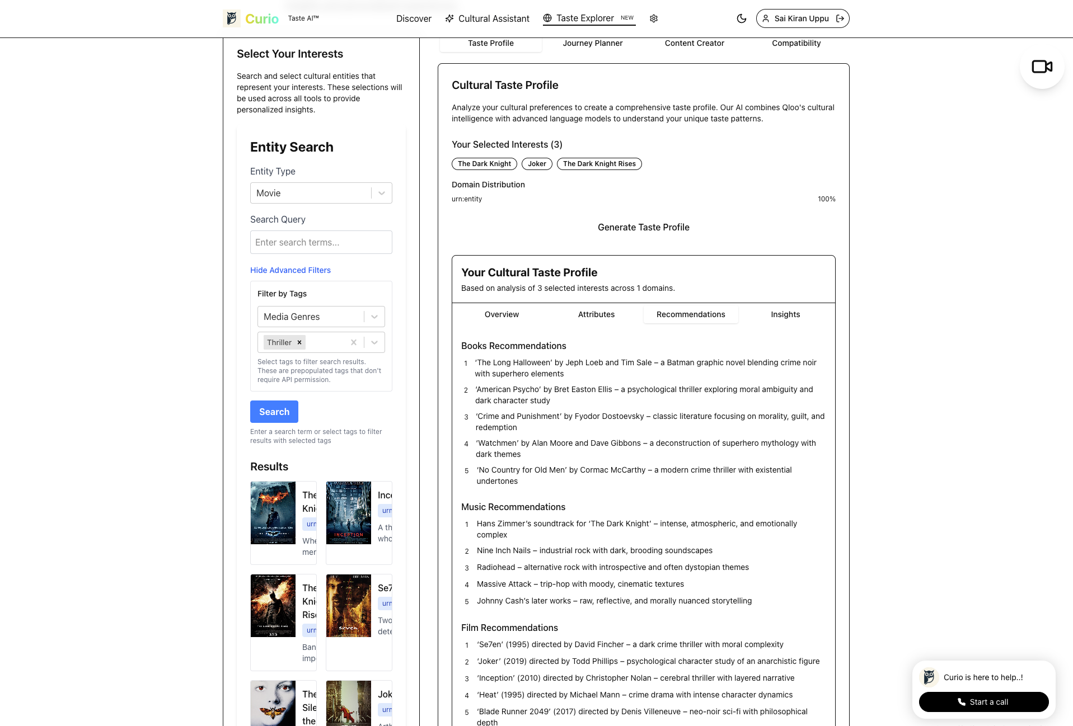The width and height of the screenshot is (1073, 726).
Task: Click the Thriller tag label
Action: (279, 342)
